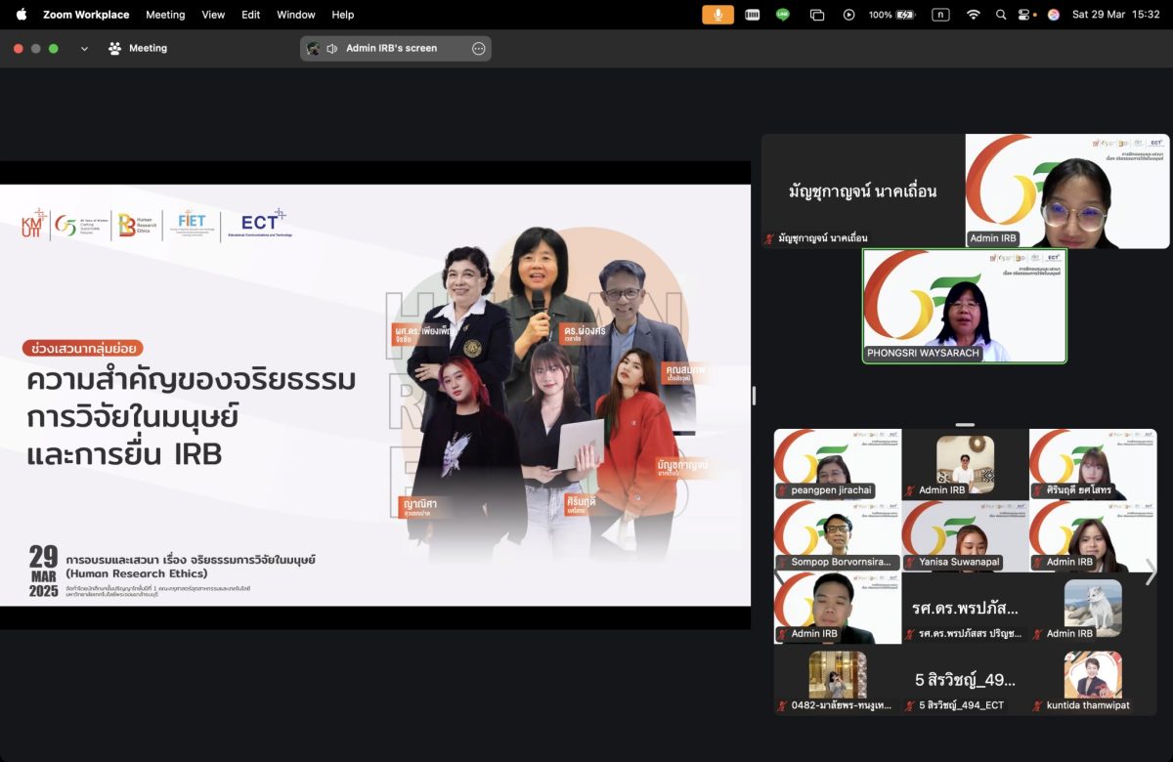Open the Zoom Workplace menu
The width and height of the screenshot is (1173, 762).
[86, 15]
